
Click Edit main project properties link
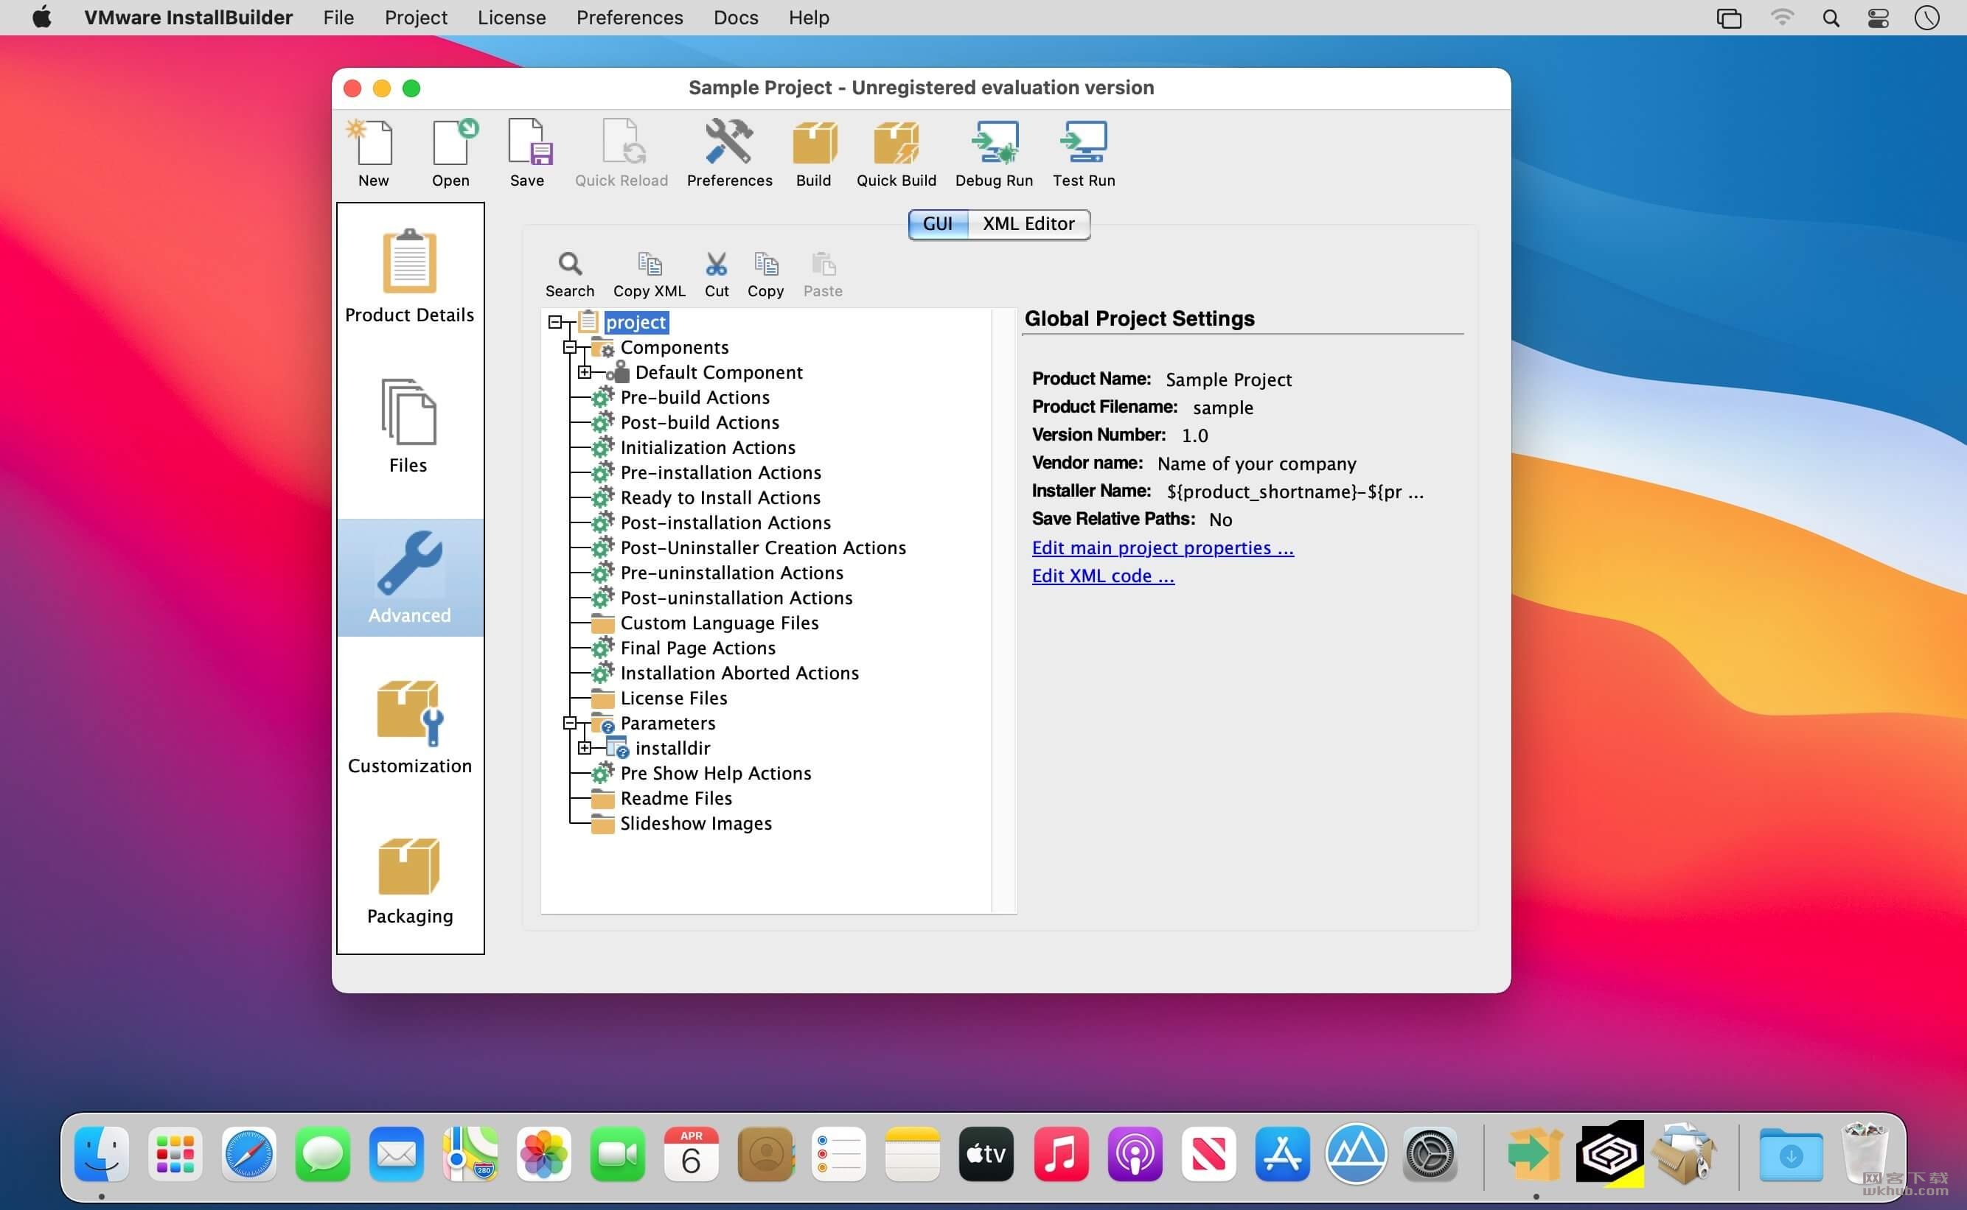(1163, 548)
